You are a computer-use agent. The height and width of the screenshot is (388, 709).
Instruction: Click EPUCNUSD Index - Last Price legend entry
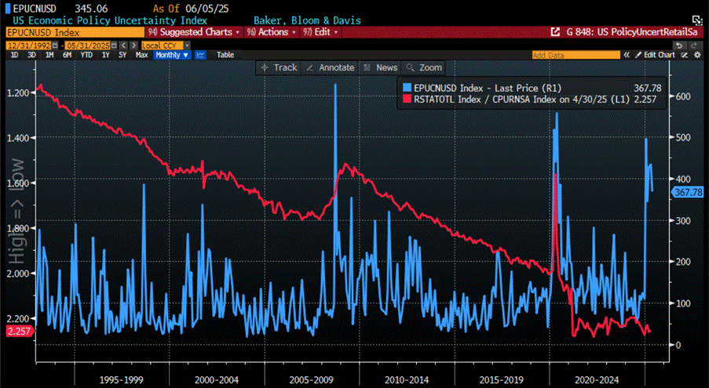click(488, 88)
